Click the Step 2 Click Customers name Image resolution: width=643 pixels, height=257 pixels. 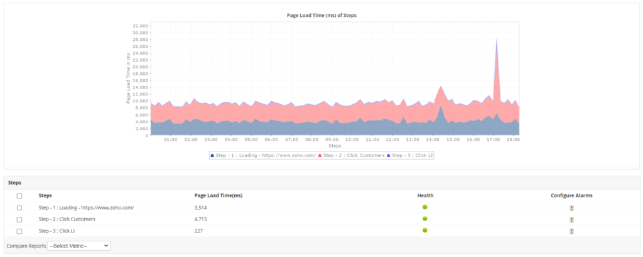[x=67, y=219]
